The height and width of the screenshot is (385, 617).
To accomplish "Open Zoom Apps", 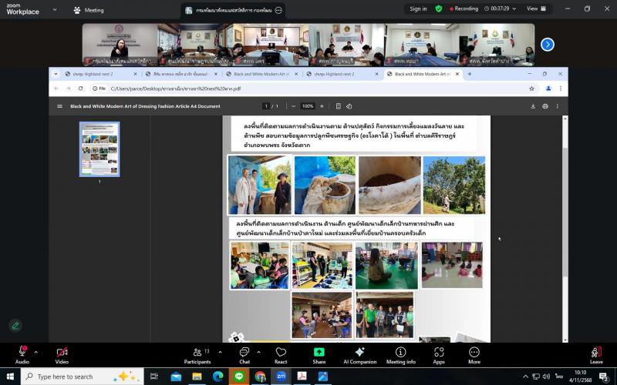I will click(439, 355).
